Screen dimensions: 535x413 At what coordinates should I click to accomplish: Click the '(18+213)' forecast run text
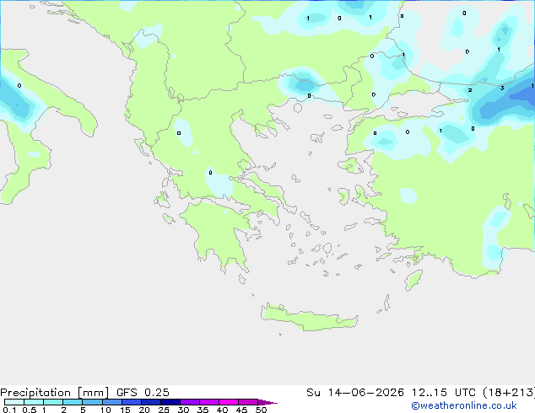pyautogui.click(x=509, y=393)
